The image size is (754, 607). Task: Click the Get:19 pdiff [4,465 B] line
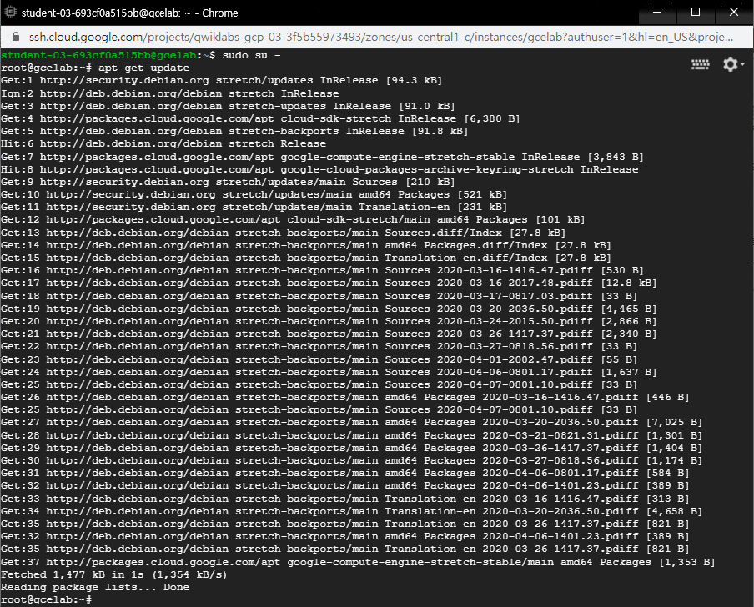329,309
